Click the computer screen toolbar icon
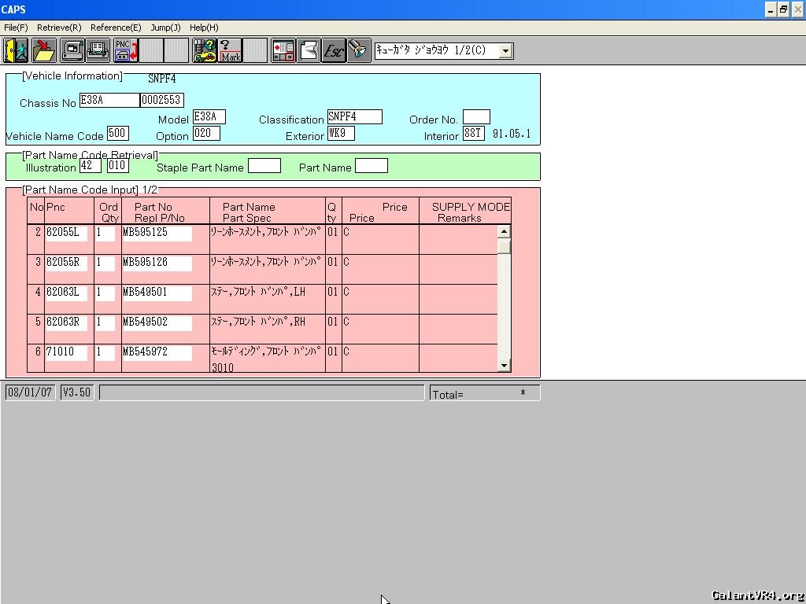Screen dimensions: 806x604 (x=72, y=50)
